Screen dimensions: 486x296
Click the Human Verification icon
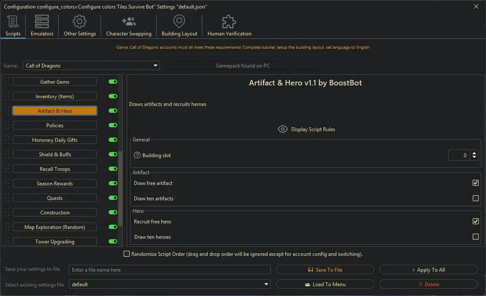tap(228, 21)
